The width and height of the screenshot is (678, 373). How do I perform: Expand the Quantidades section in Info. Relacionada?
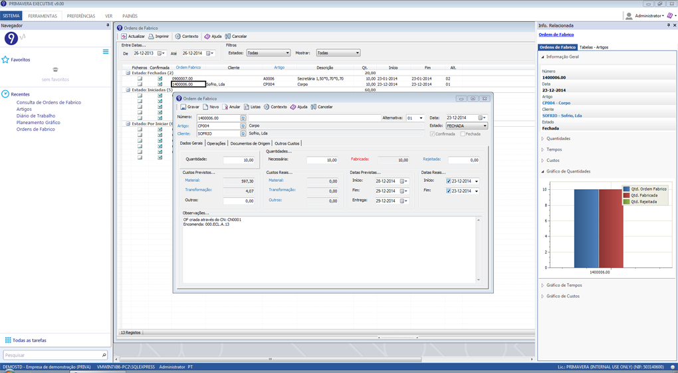point(542,139)
